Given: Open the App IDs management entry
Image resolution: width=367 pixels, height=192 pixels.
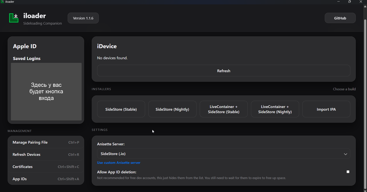Looking at the screenshot, I should (46, 179).
